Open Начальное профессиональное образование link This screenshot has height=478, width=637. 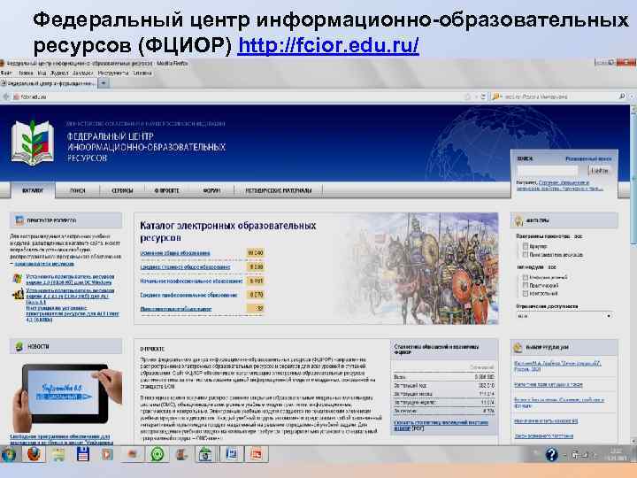pyautogui.click(x=191, y=281)
